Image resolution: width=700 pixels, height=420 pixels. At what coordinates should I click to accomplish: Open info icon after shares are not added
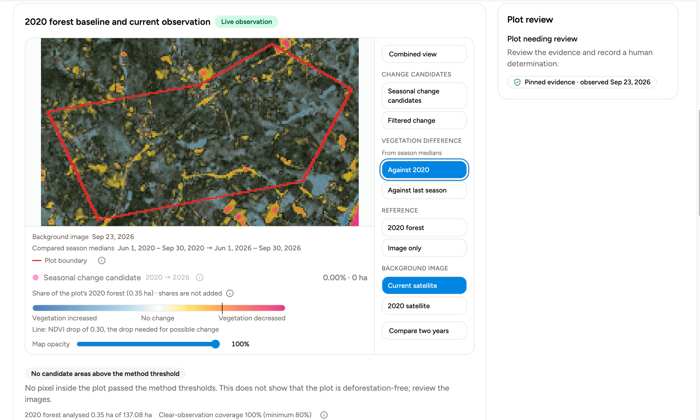point(230,293)
